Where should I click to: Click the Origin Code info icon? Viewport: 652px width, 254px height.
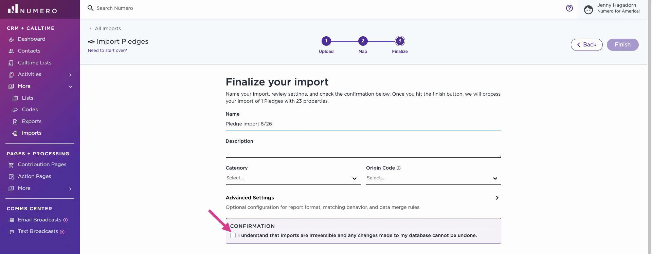click(399, 168)
